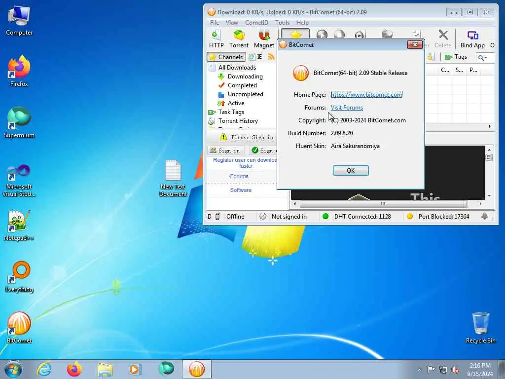
Task: Click the yellow Port Blocked indicator
Action: [x=410, y=217]
